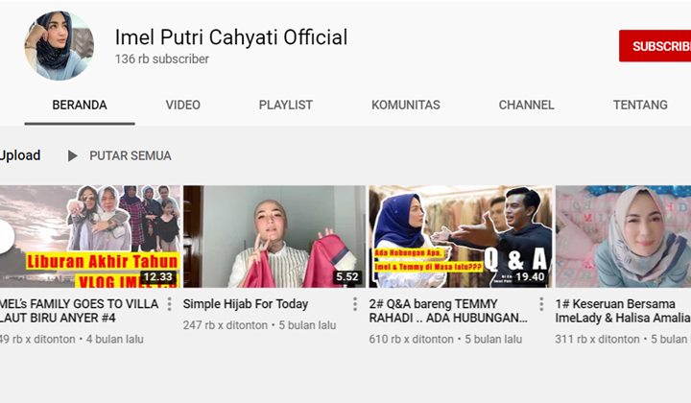This screenshot has width=691, height=403.
Task: Open options menu for Q&A Temmy Rahadi video
Action: pos(541,304)
